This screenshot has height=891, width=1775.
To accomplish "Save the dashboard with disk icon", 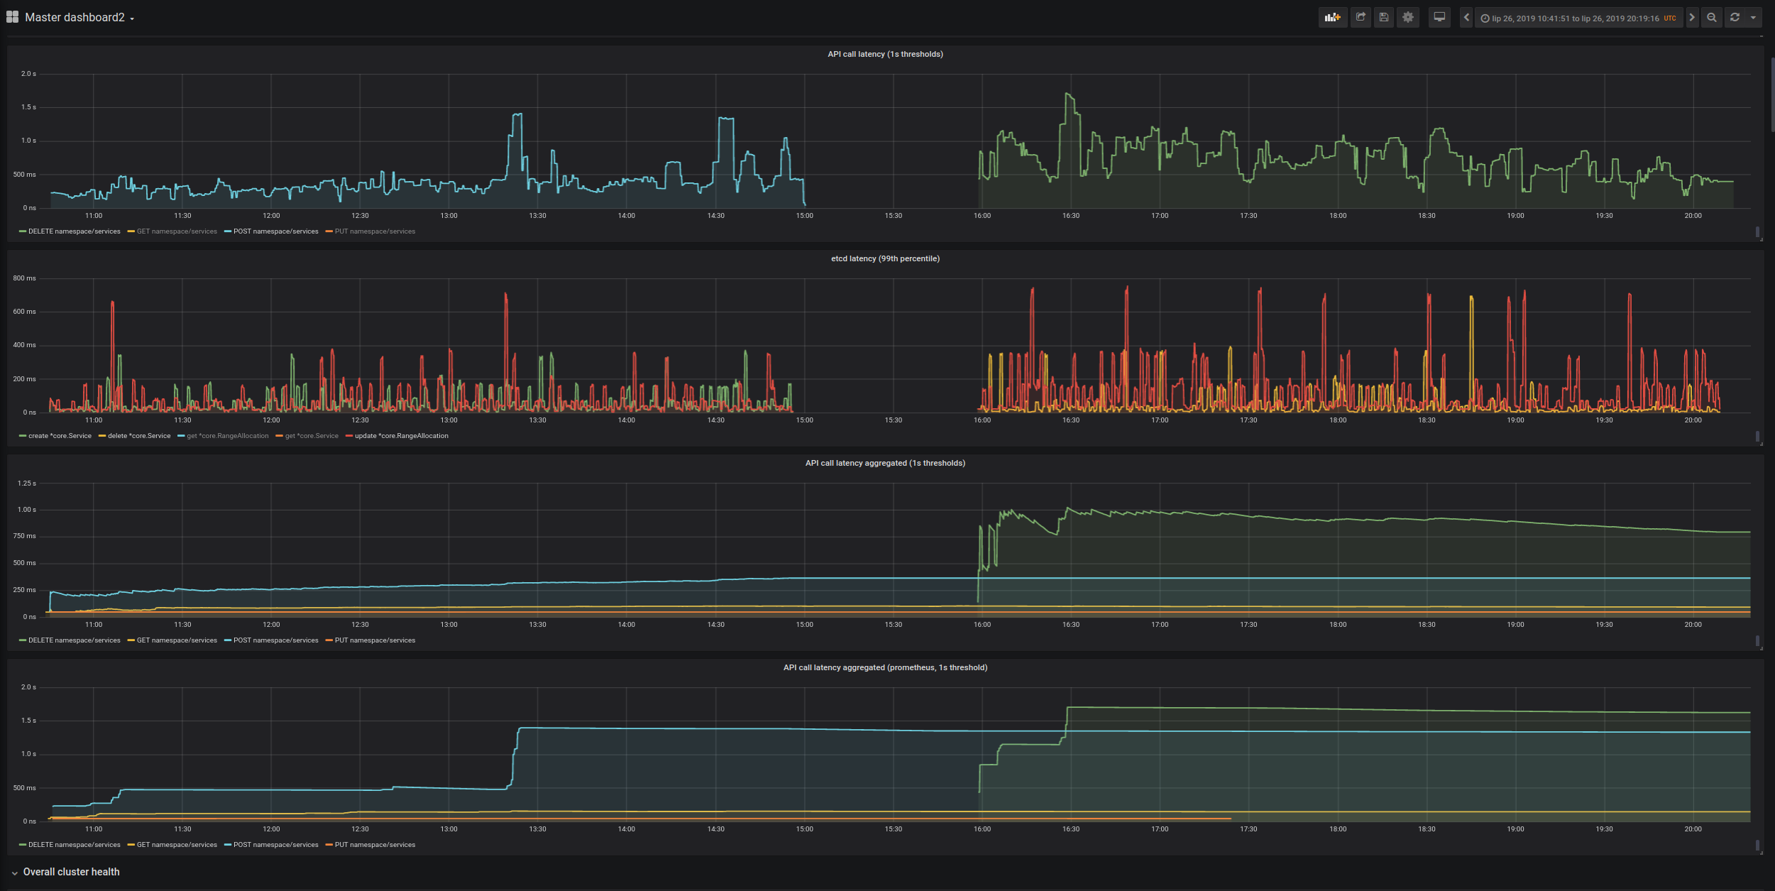I will pos(1384,18).
